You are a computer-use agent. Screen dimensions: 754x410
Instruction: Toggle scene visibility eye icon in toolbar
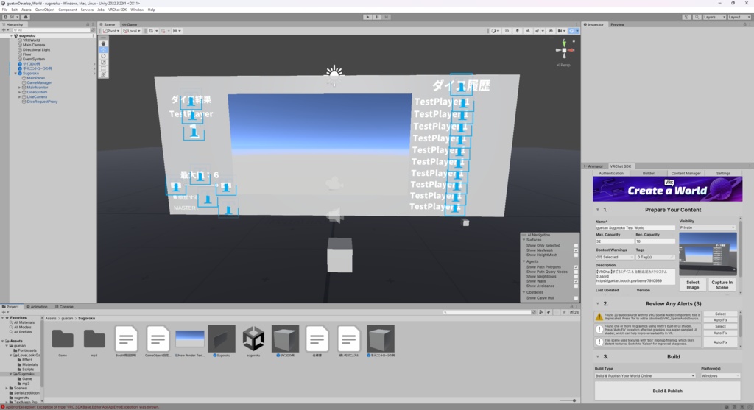click(x=551, y=31)
